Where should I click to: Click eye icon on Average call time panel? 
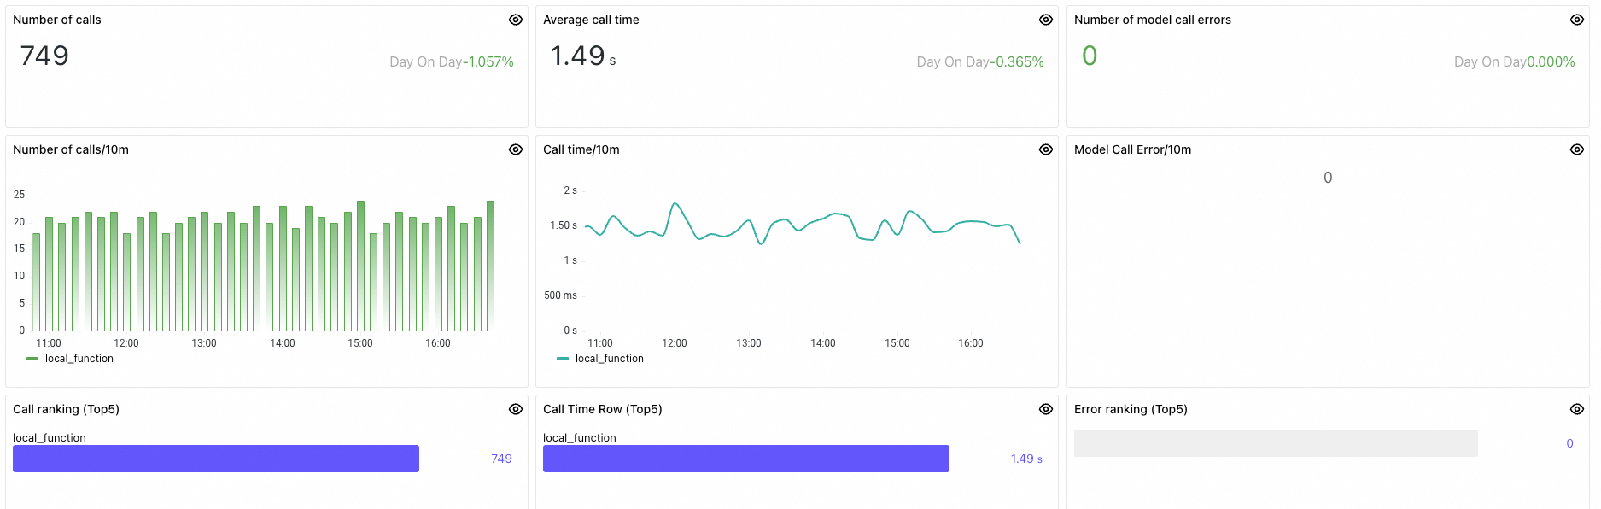1046,20
